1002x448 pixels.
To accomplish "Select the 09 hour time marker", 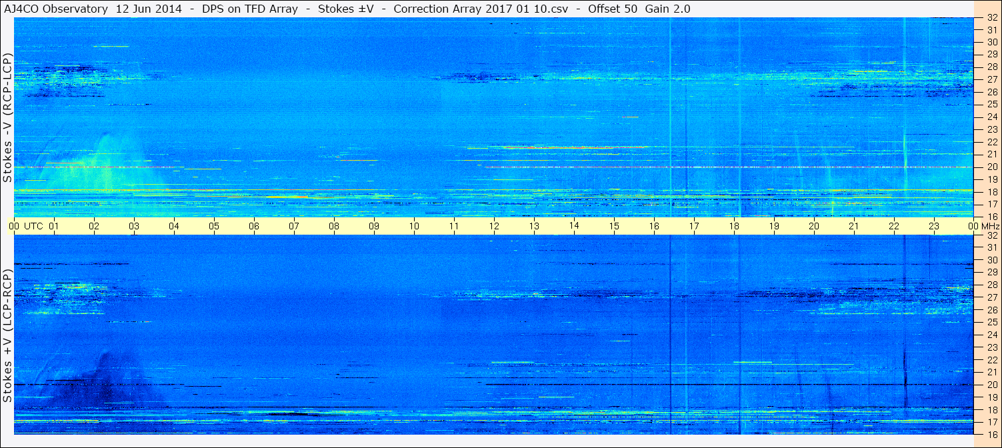I will pos(374,226).
